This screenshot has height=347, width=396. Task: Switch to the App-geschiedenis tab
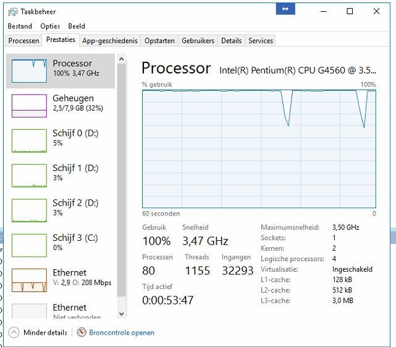tap(110, 41)
